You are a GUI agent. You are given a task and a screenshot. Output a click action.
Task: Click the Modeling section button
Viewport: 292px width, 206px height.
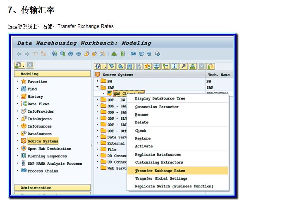(53, 74)
